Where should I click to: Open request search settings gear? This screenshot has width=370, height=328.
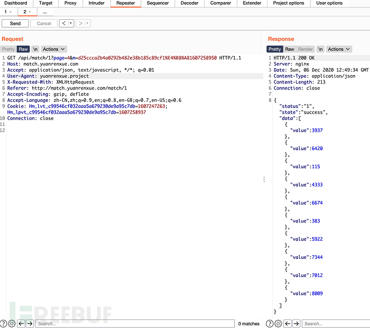click(12, 323)
